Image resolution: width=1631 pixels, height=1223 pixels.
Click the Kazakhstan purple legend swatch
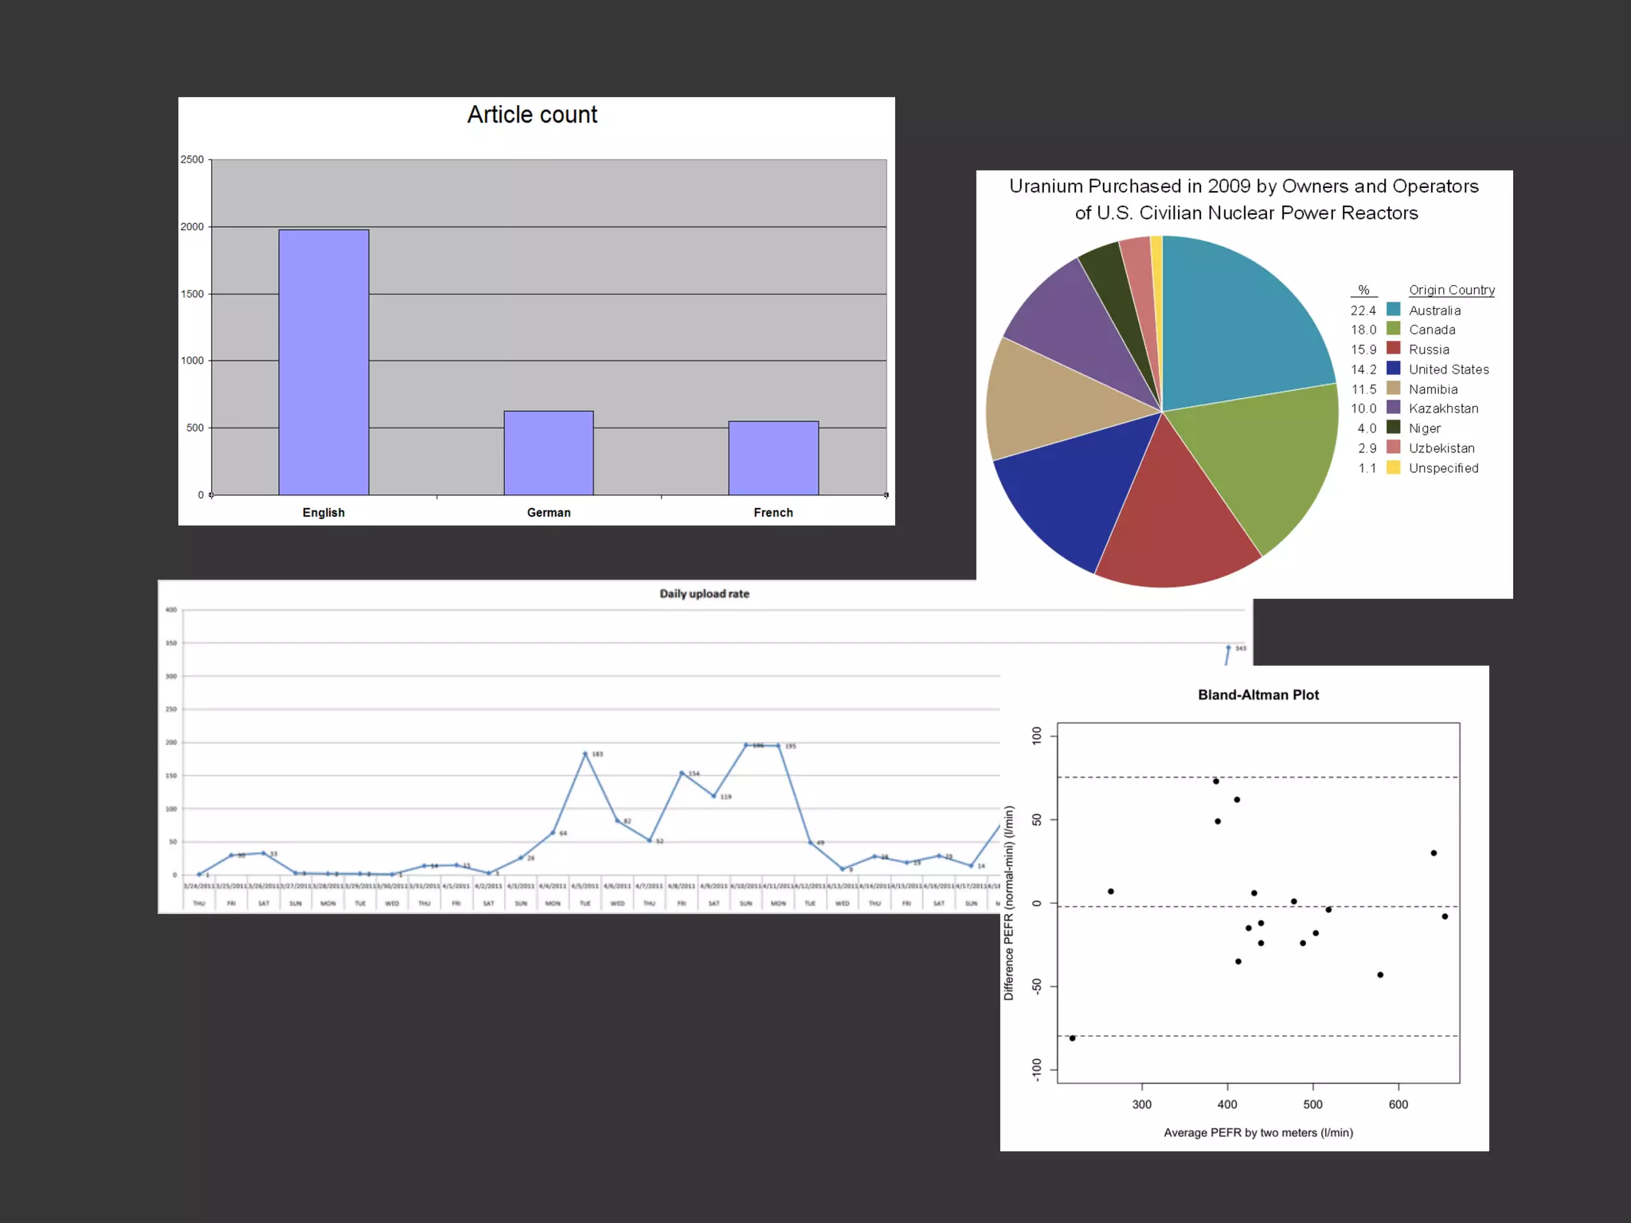(x=1393, y=408)
